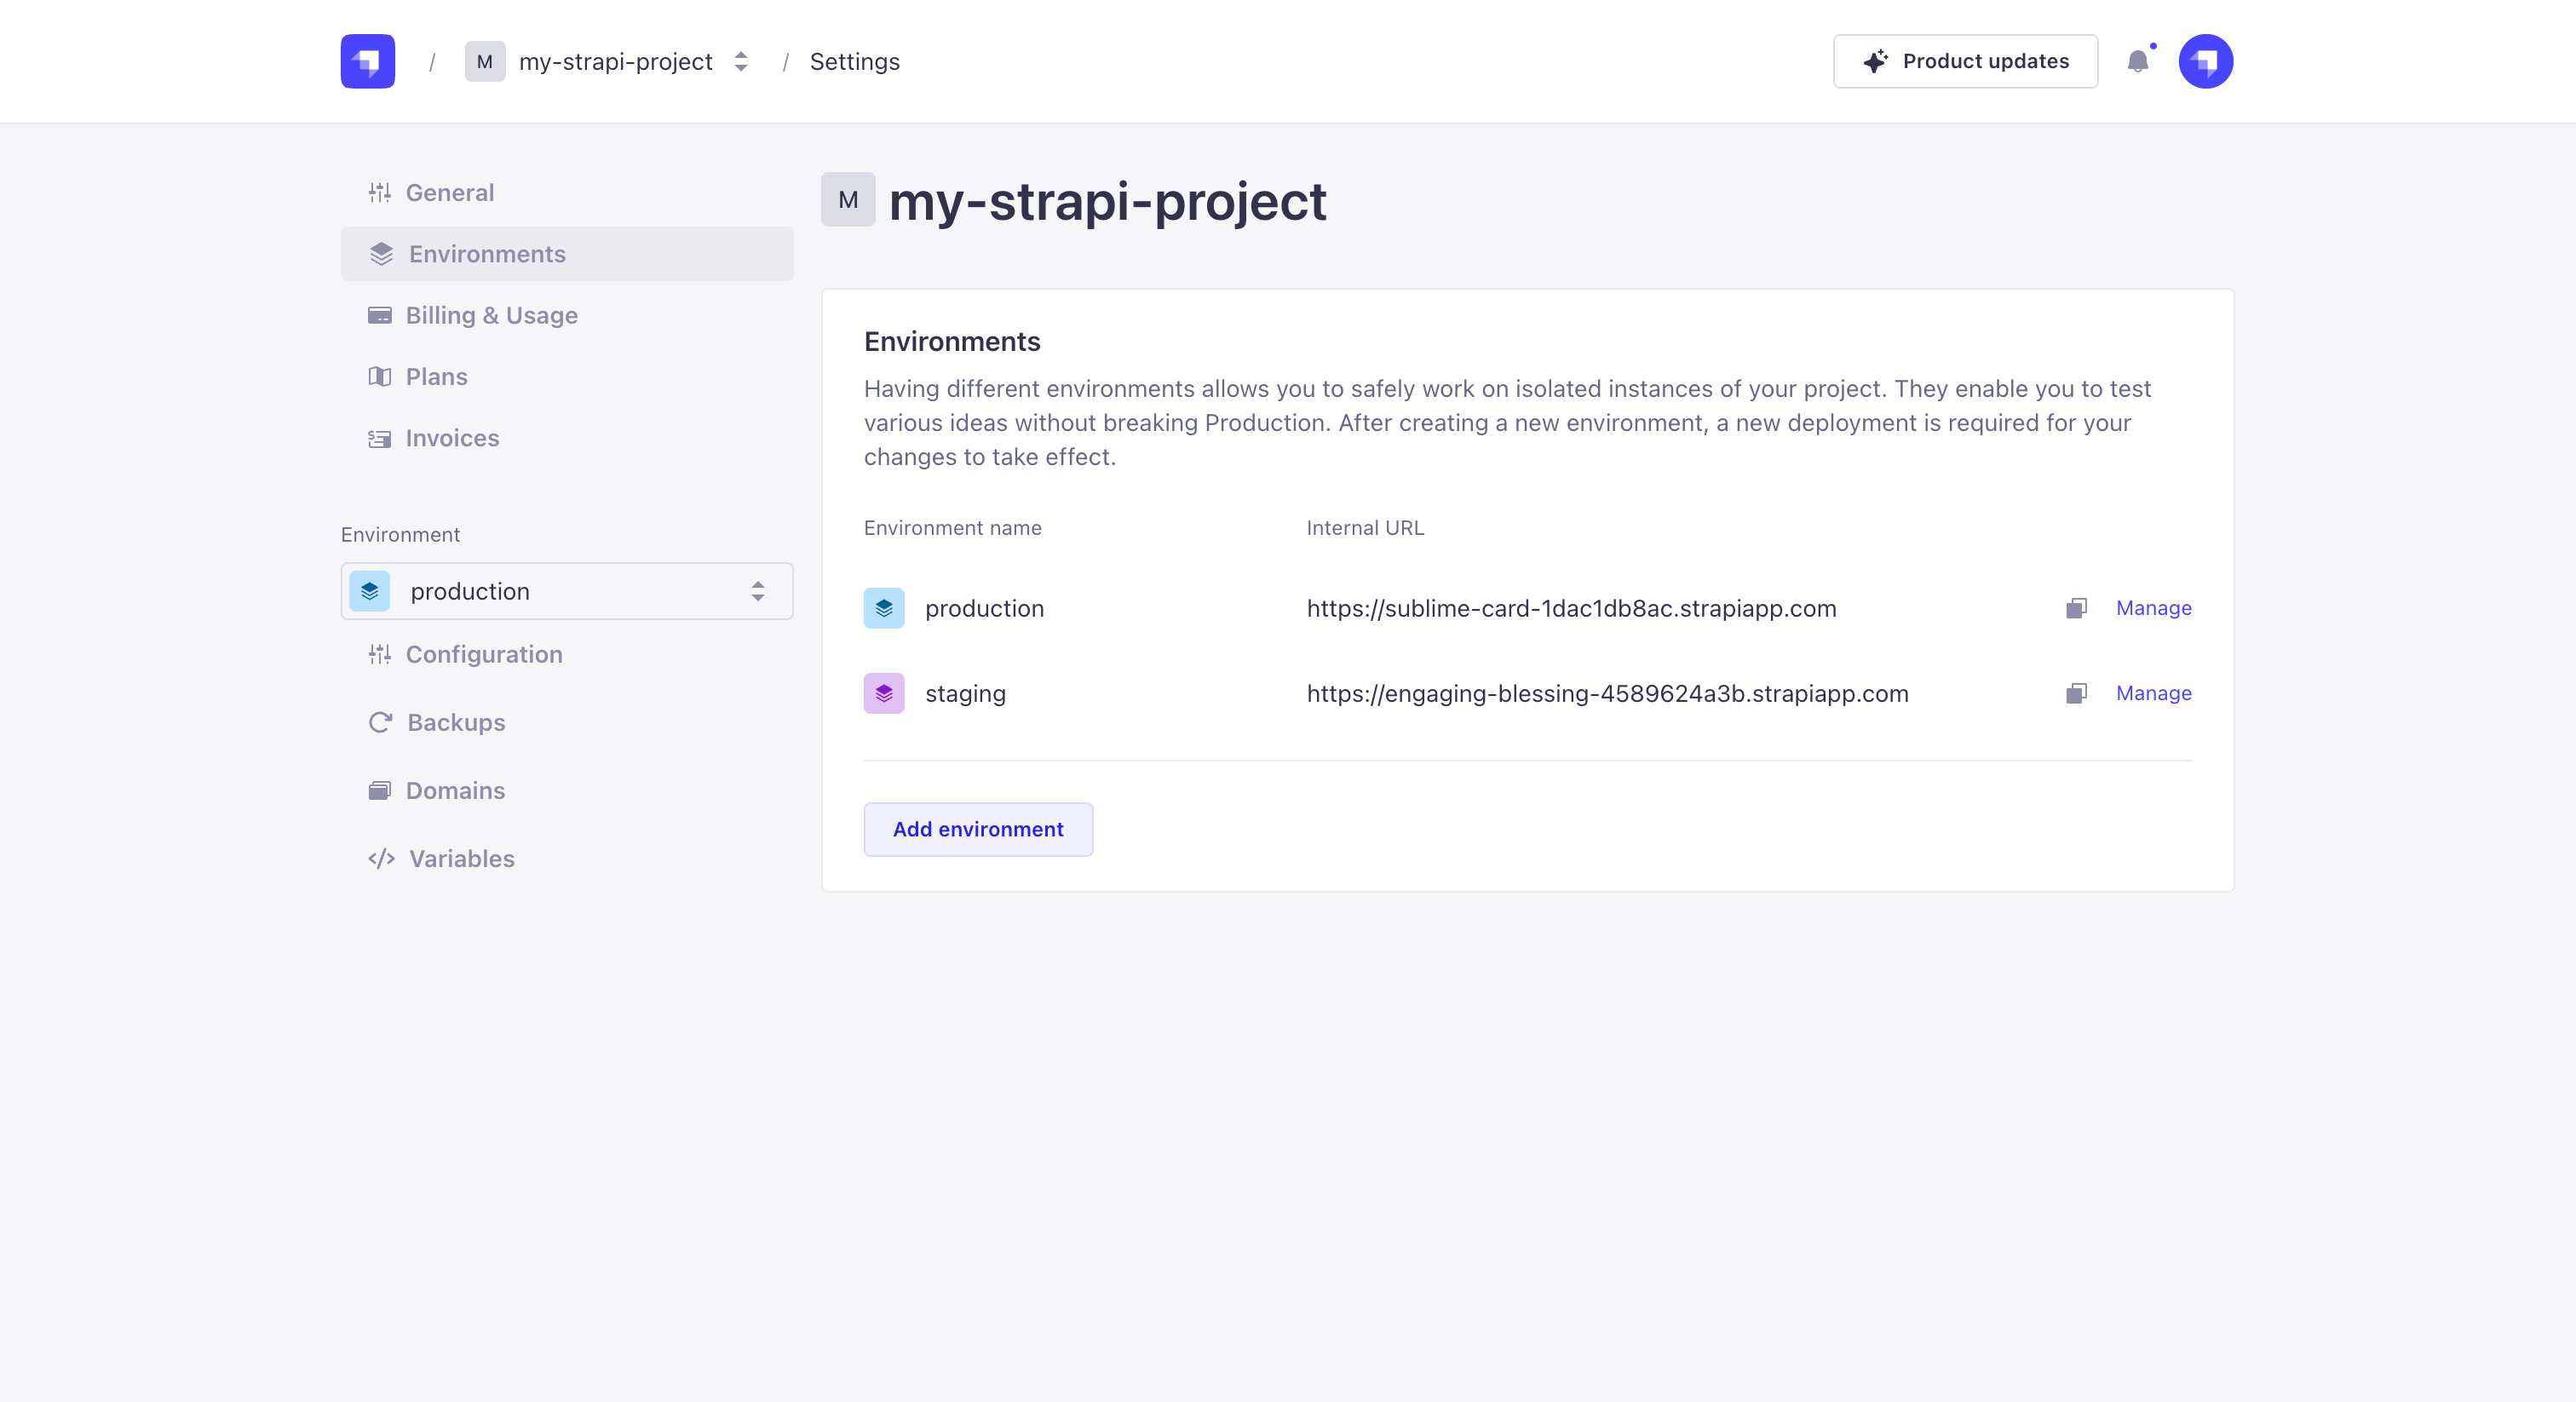Open the Invoices section

coord(452,438)
